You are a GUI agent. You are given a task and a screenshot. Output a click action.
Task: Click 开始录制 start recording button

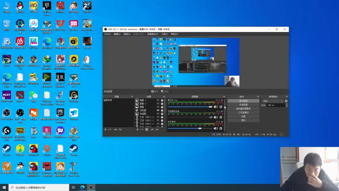coord(243,105)
